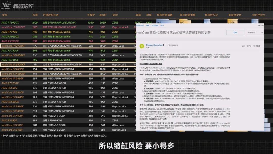Select the Intel Core i5 14600KF row name
The height and width of the screenshot is (154, 273).
[13, 74]
